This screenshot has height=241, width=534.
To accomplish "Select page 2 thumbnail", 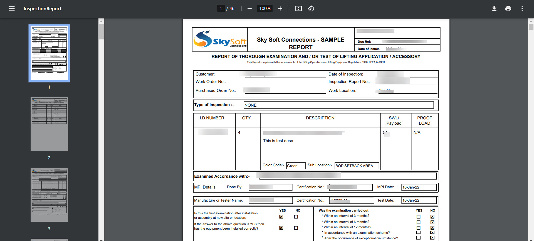I will pyautogui.click(x=49, y=124).
